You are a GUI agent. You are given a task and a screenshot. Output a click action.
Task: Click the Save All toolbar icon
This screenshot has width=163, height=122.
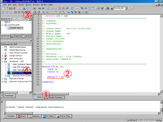coord(14,8)
